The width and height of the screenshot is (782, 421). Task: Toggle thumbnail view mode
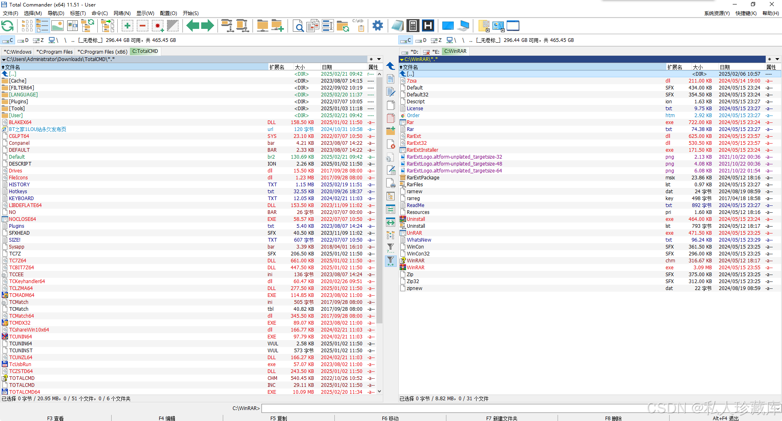(x=57, y=26)
